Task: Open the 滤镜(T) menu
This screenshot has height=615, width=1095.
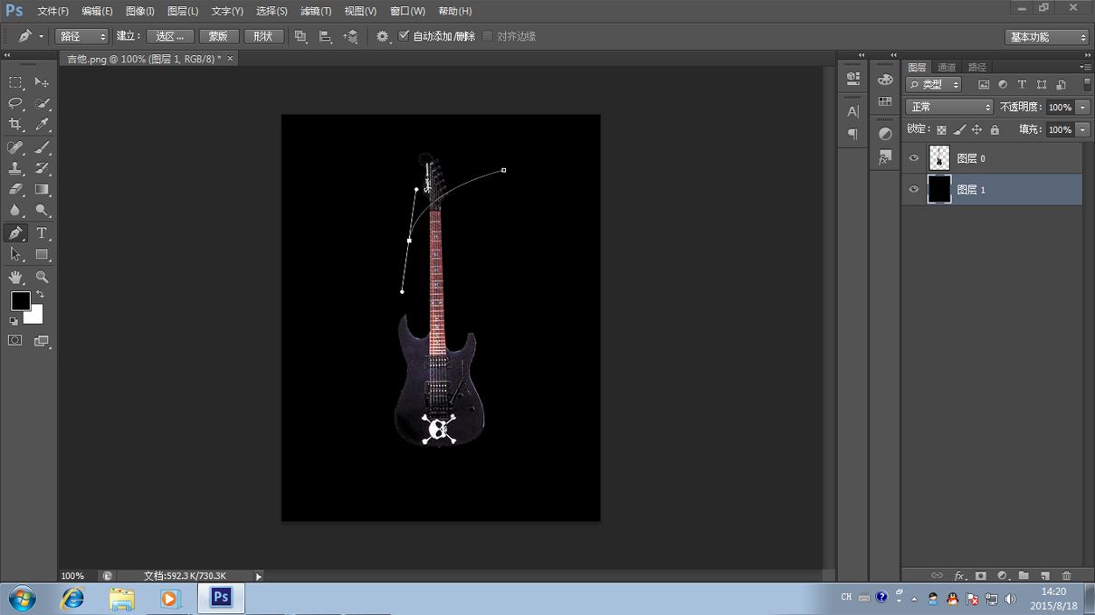Action: point(316,11)
